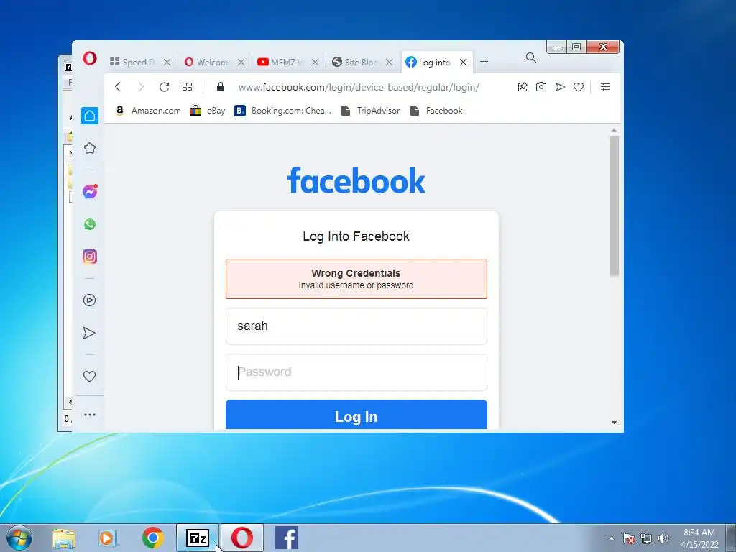Close the Speed Dial tab
Image resolution: width=736 pixels, height=552 pixels.
[x=167, y=62]
